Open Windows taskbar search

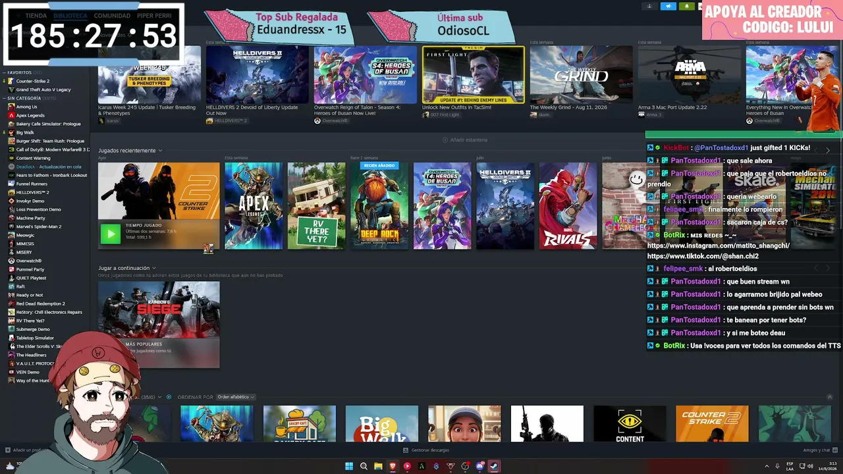click(x=364, y=466)
